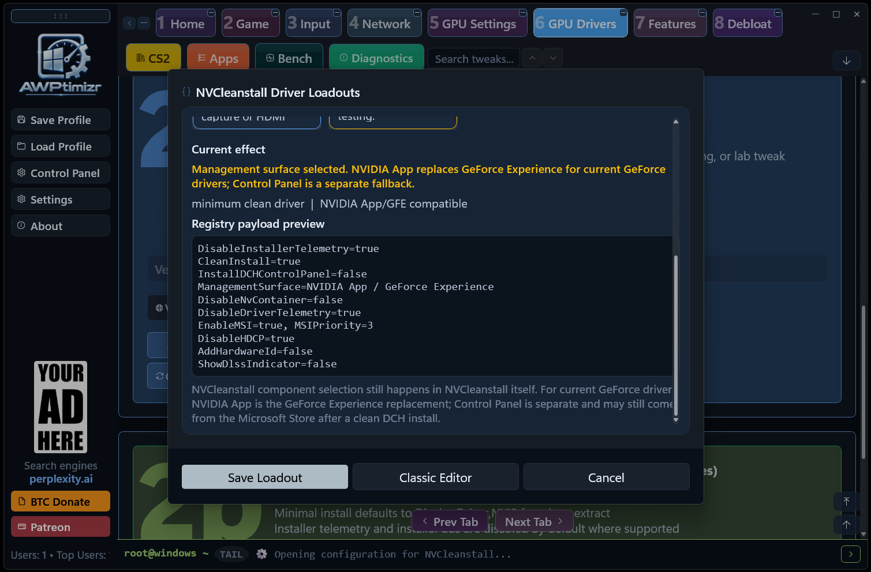Open the Network tab
Screen dimensions: 871x572
(x=385, y=24)
